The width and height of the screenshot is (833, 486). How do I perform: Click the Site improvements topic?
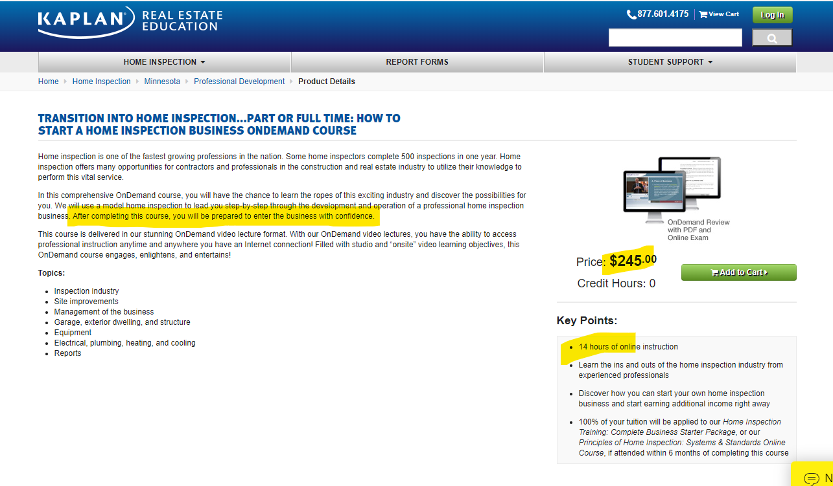(x=86, y=302)
